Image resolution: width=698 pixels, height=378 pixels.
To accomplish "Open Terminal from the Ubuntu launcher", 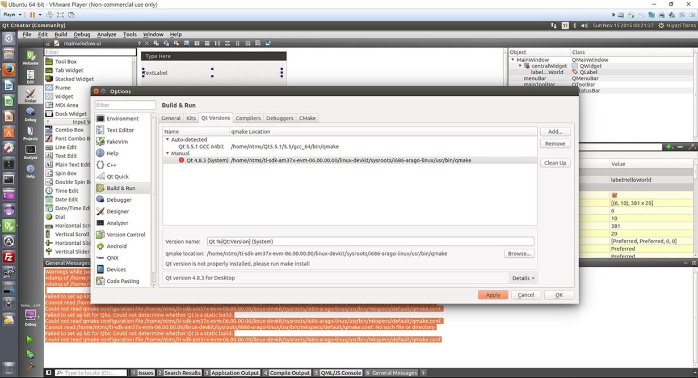I will tap(9, 179).
